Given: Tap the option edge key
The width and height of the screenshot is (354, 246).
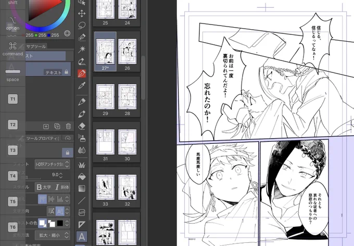Looking at the screenshot, I should (x=12, y=23).
